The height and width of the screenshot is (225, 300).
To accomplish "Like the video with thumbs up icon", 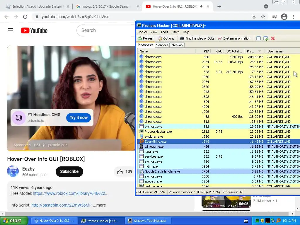I will pos(120,172).
